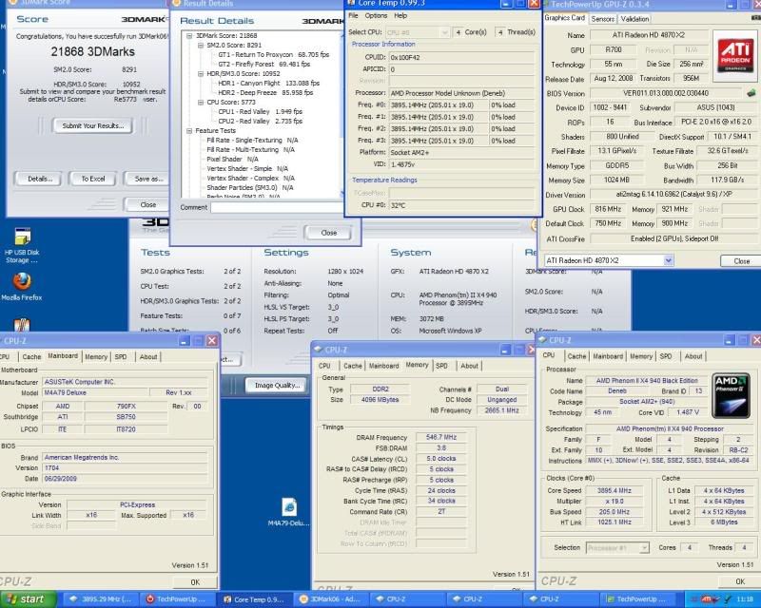Viewport: 761px width, 608px height.
Task: Collapse the 3DMark Score: 21868 tree node
Action: tap(189, 36)
